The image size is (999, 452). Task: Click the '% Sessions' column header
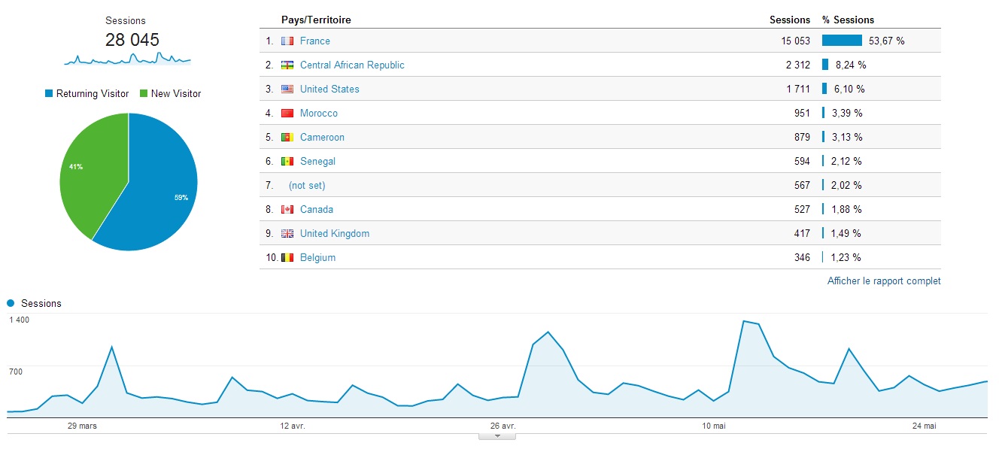pos(848,20)
